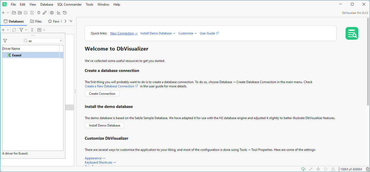370x172 pixels.
Task: Open the SQL Commander menu
Action: point(69,4)
